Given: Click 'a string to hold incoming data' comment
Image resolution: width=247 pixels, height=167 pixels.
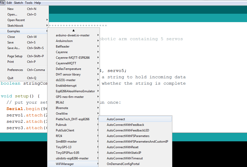Looking at the screenshot, I should (x=144, y=77).
